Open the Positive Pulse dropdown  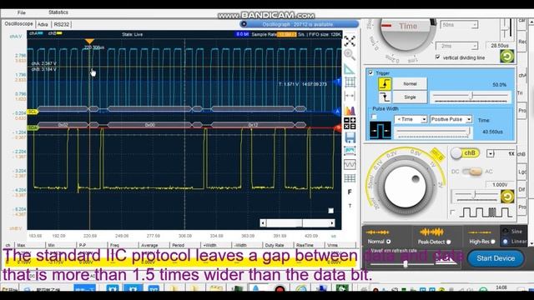(451, 119)
